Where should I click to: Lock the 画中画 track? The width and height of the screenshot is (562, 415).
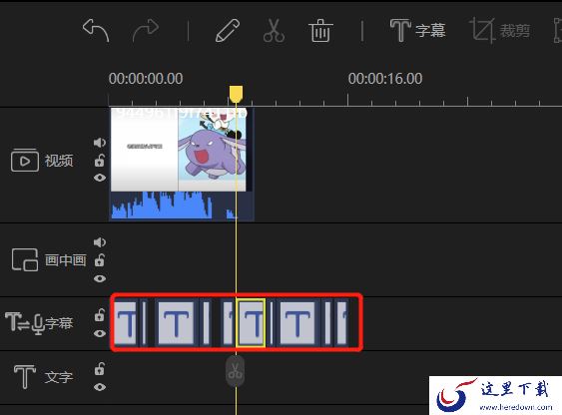tap(99, 260)
